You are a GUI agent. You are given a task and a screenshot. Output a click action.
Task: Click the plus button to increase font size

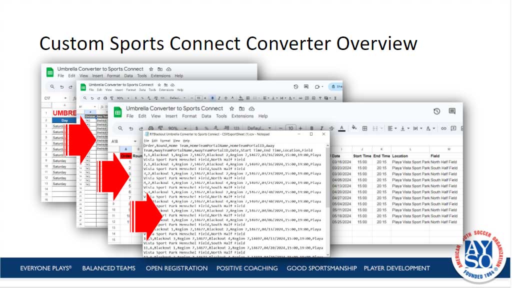click(300, 128)
